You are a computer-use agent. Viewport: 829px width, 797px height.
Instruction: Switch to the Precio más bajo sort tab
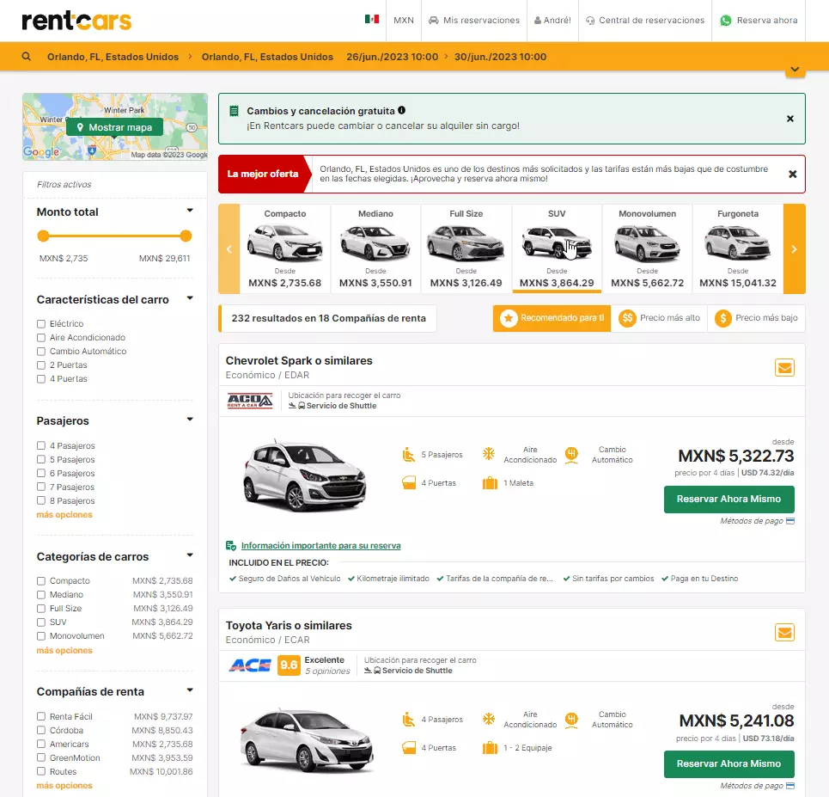(x=767, y=318)
